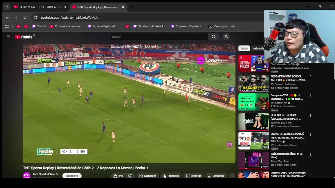This screenshot has width=335, height=188.
Task: Click the address bar URL
Action: pyautogui.click(x=69, y=17)
